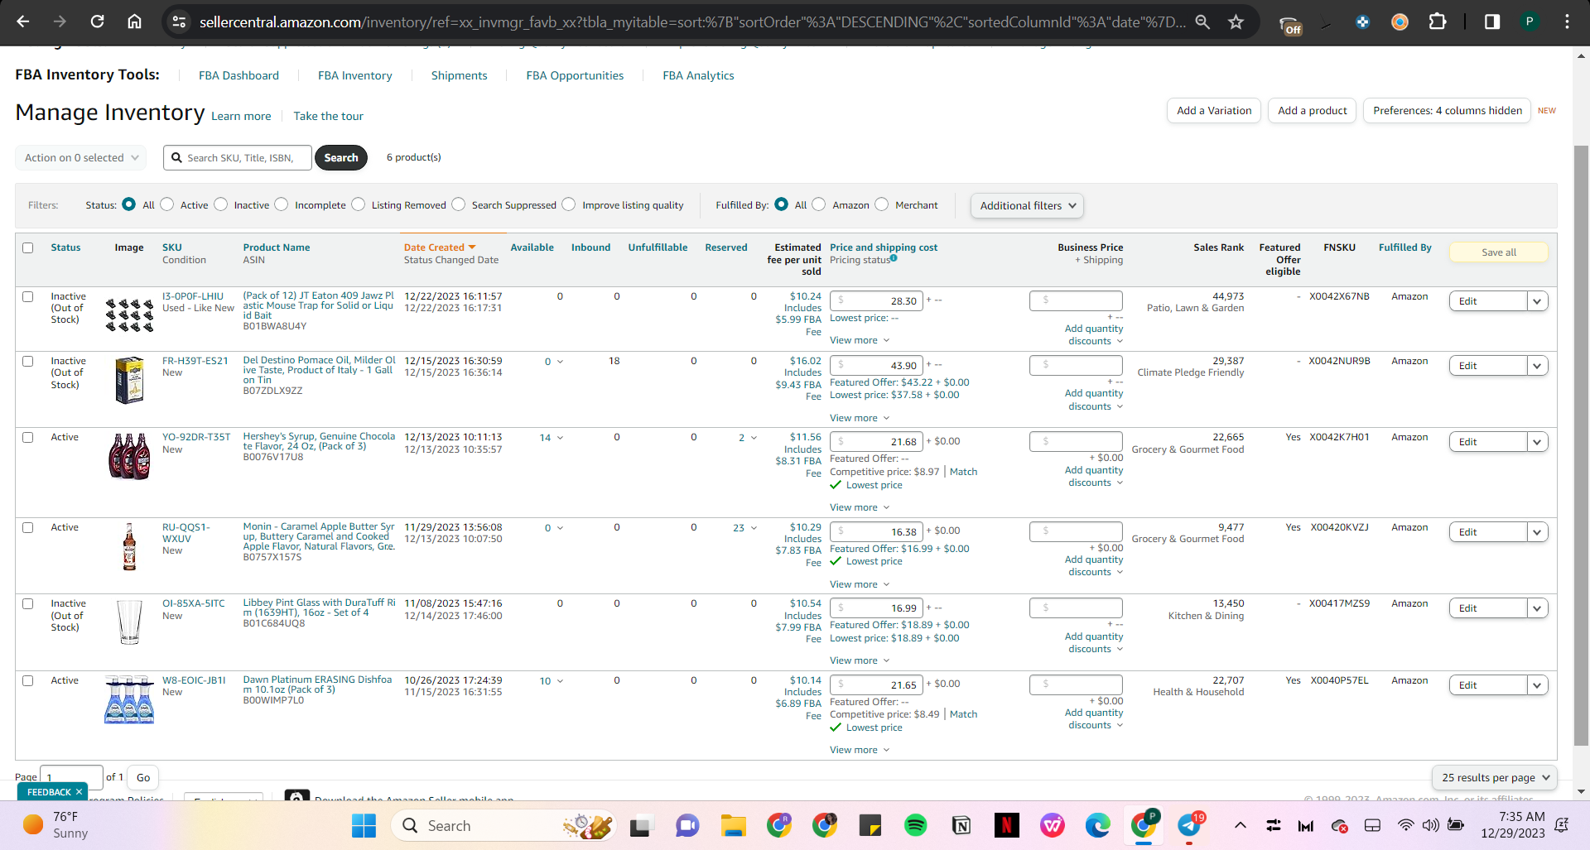Click the page vertical scrollbar
Image resolution: width=1590 pixels, height=850 pixels.
pos(1581,445)
